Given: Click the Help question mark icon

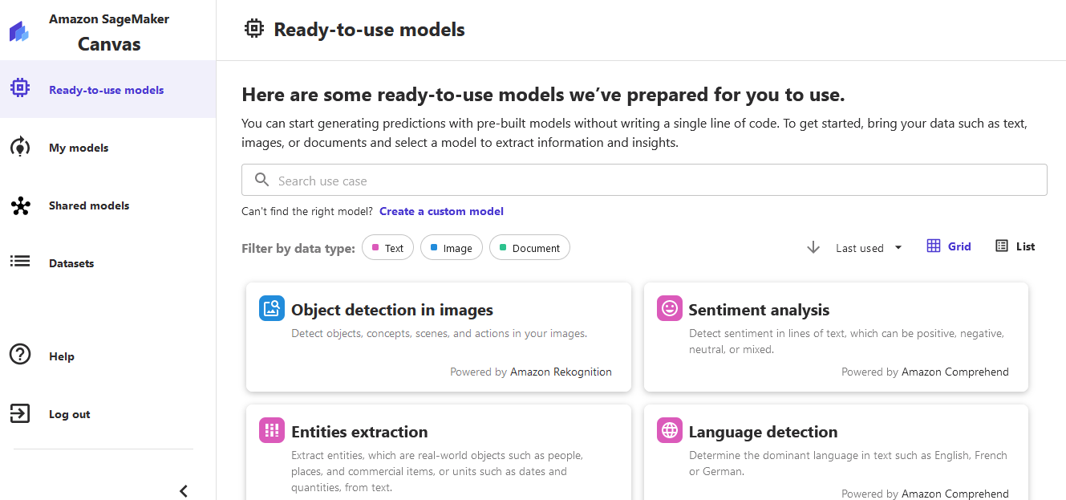Looking at the screenshot, I should coord(20,354).
